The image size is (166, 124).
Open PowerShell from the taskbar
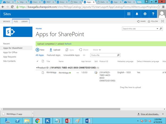pos(18,121)
